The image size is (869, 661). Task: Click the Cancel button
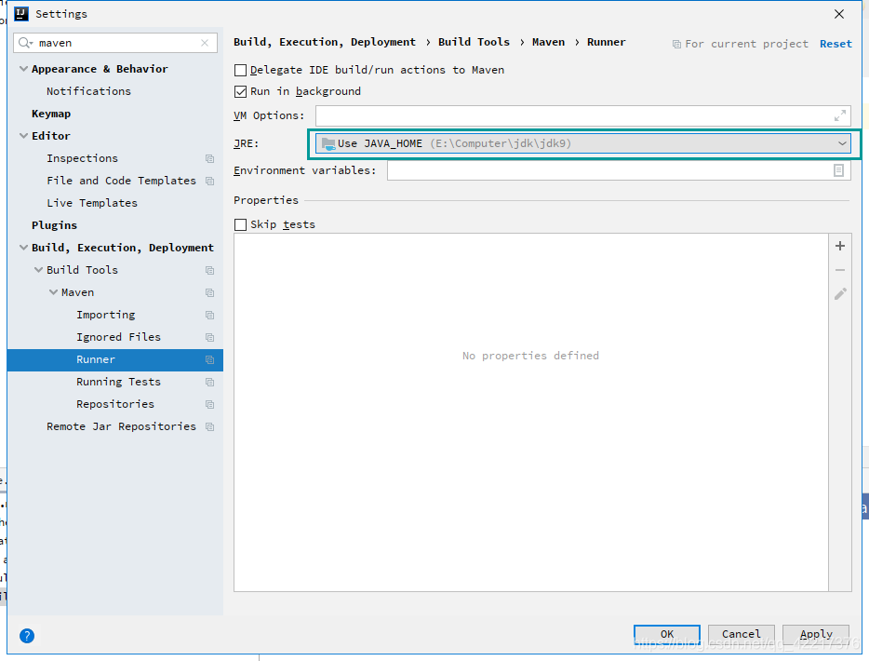point(741,634)
